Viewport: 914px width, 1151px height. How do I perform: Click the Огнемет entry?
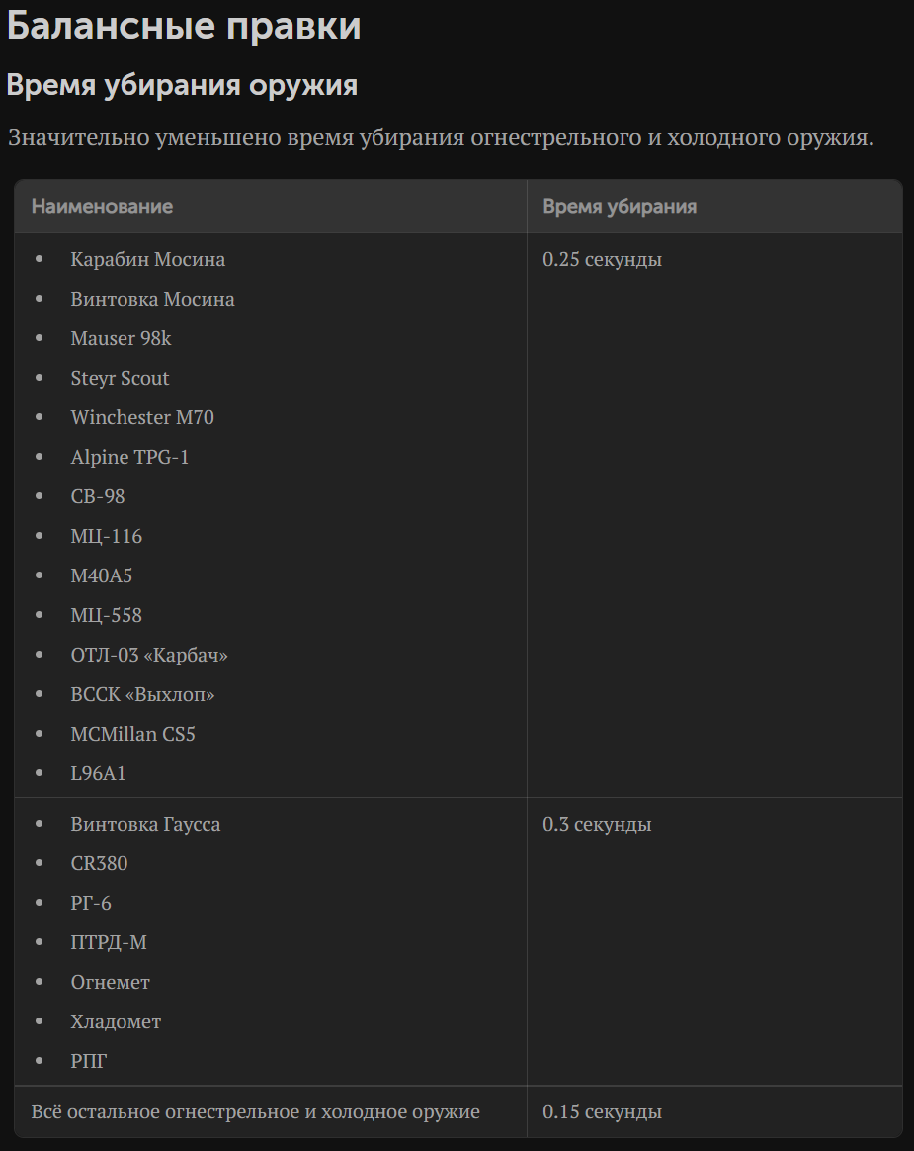coord(110,982)
